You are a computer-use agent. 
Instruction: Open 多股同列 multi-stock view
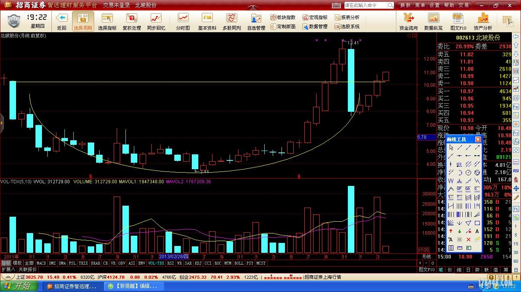232,21
